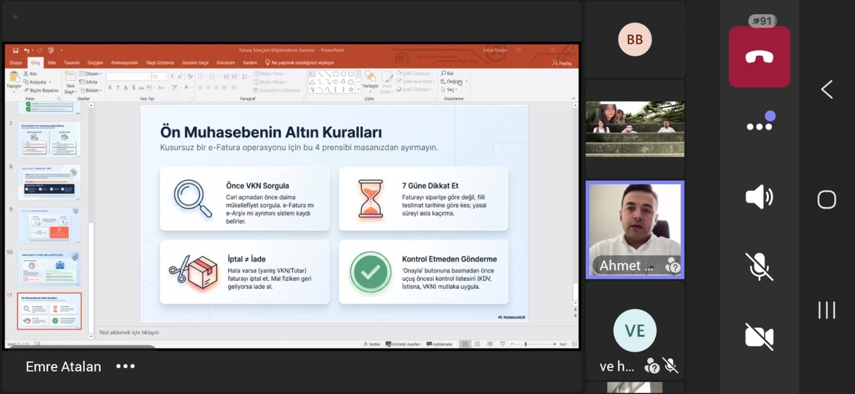The image size is (855, 394).
Task: Open the Slayt Gösterisi tab
Action: pos(160,63)
